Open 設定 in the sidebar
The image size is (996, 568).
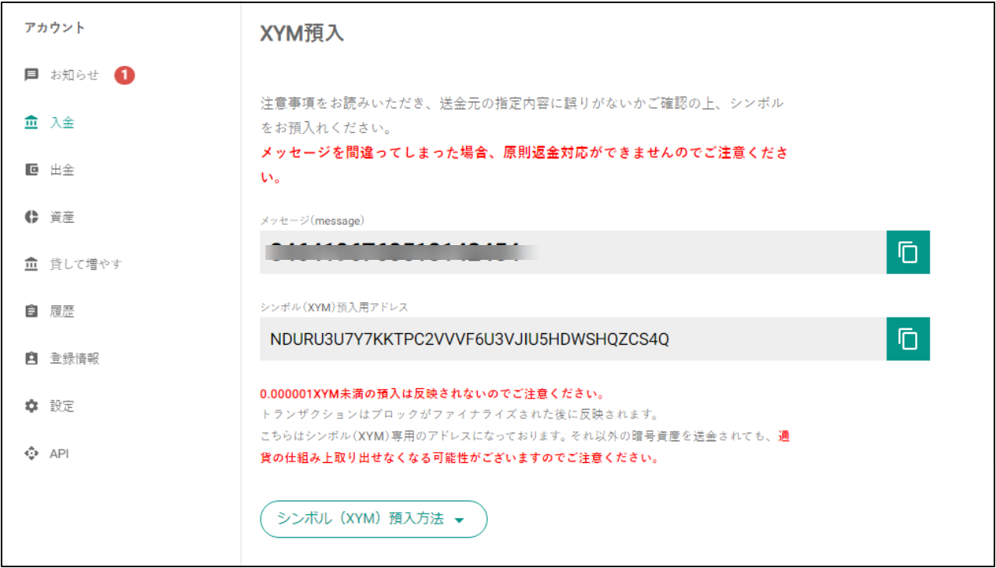[62, 406]
